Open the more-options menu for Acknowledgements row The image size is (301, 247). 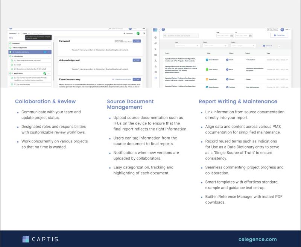49,48
